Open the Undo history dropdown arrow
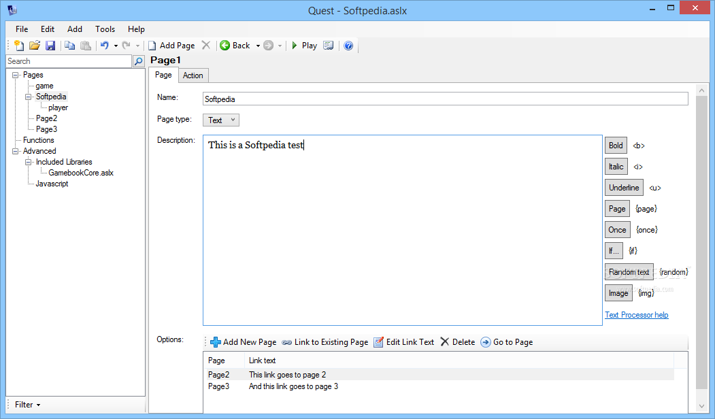 (116, 46)
